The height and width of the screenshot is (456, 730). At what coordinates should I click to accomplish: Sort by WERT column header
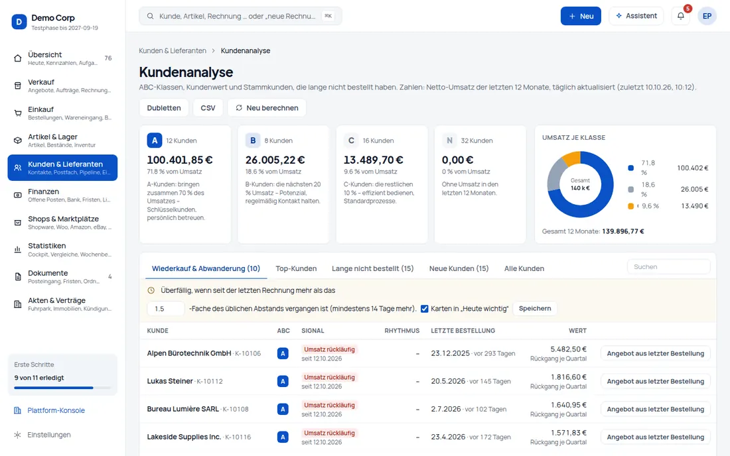coord(577,331)
